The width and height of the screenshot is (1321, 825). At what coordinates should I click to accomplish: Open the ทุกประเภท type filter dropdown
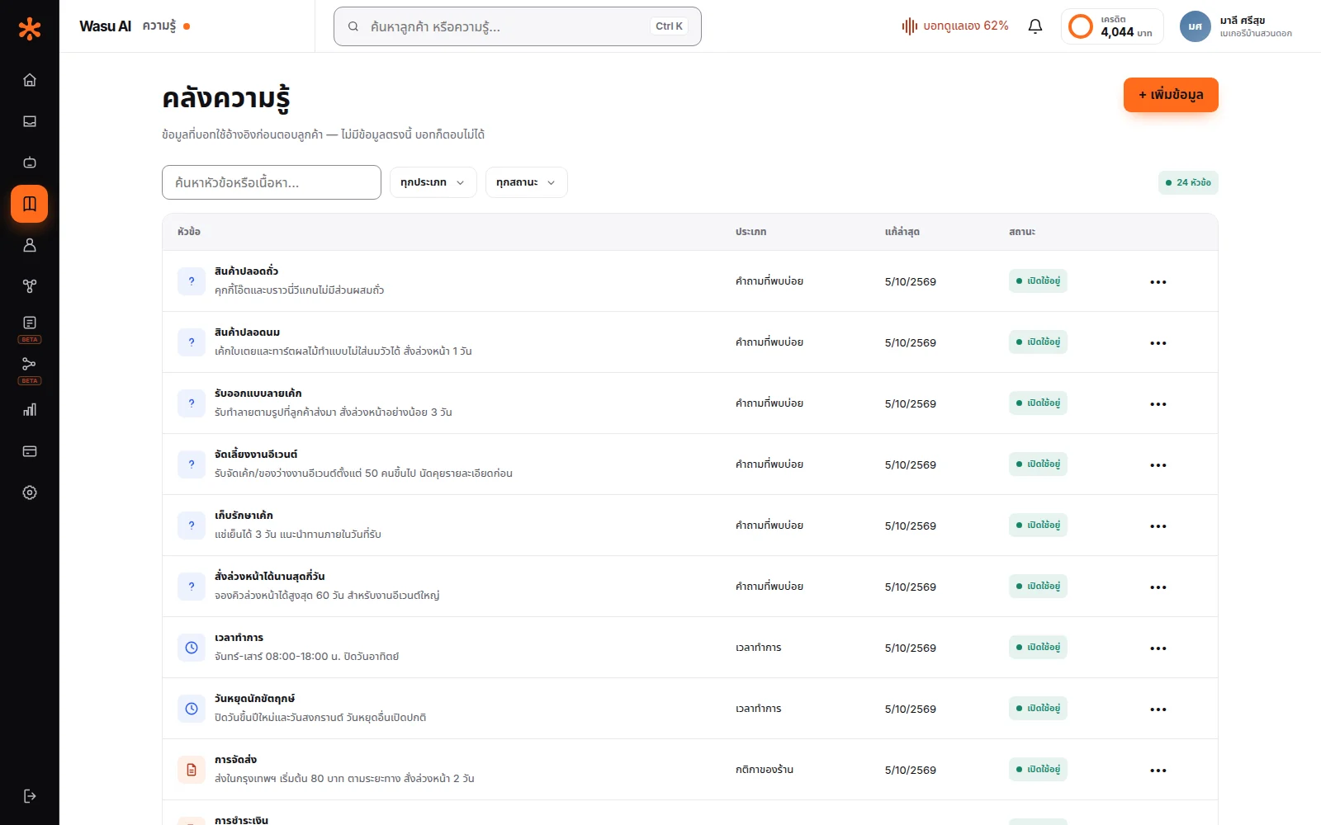(x=433, y=182)
